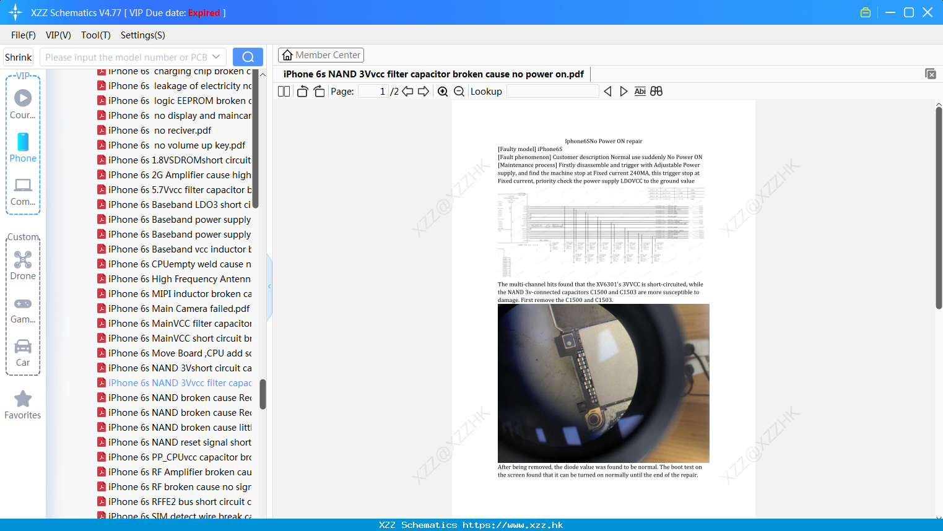Open iPhone 6s RFFE2 bus short circuit file
Screen dimensions: 943x531
pos(175,502)
